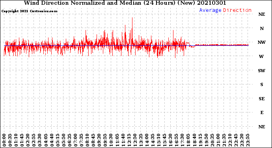Click the 07:00 time label
This screenshot has height=148, width=272.
click(x=75, y=140)
